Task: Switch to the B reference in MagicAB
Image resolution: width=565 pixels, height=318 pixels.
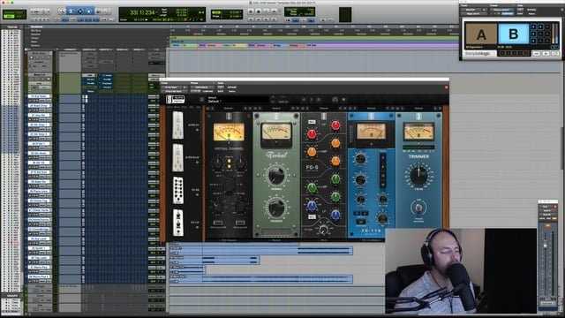Action: click(513, 34)
